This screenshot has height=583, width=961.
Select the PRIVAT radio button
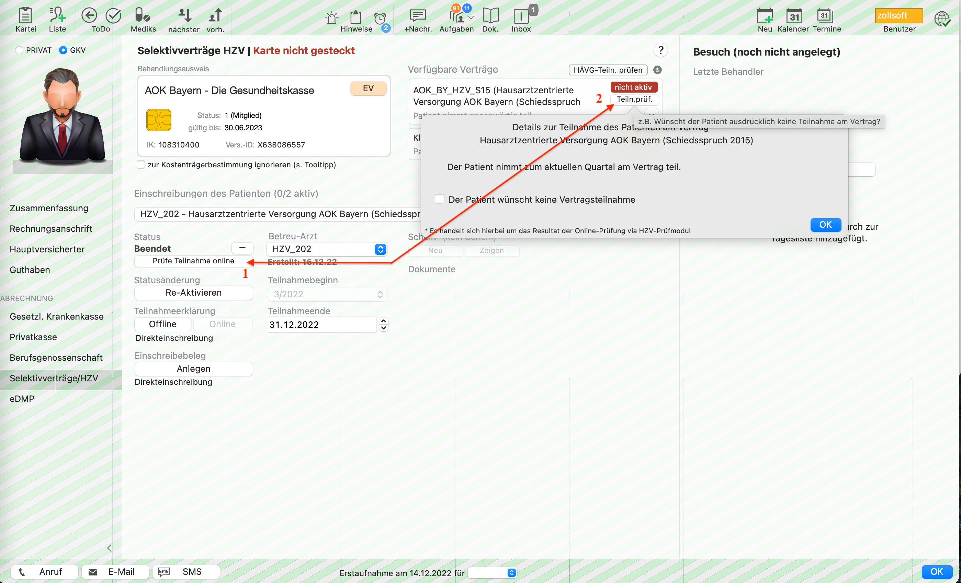tap(19, 50)
